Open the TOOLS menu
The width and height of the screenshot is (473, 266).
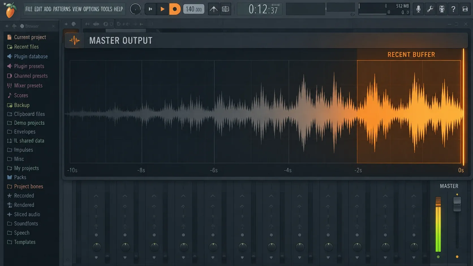point(106,9)
